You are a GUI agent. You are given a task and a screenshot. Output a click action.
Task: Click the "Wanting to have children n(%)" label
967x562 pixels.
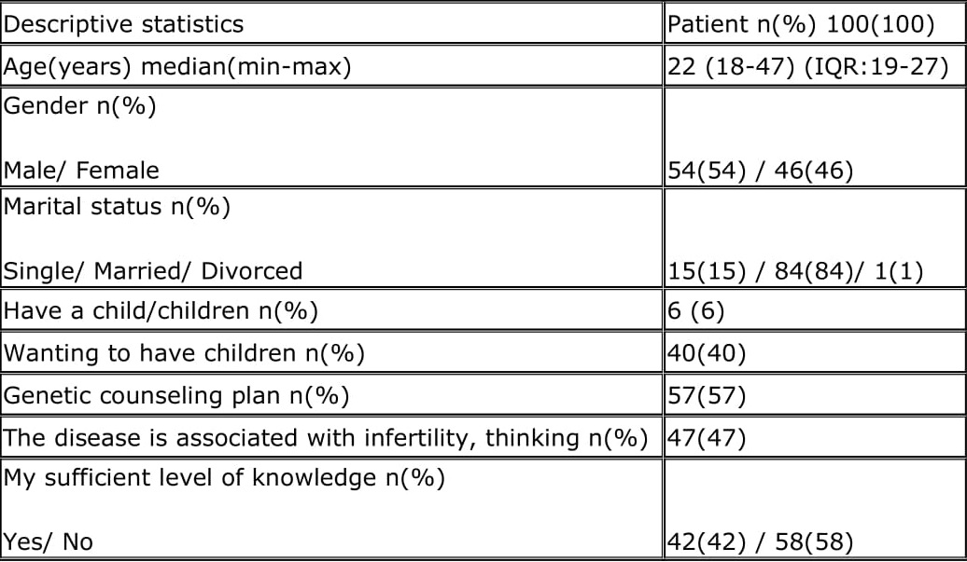[184, 354]
